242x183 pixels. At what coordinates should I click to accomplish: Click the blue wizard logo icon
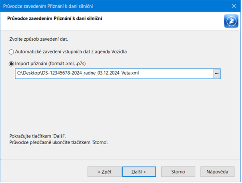231,21
